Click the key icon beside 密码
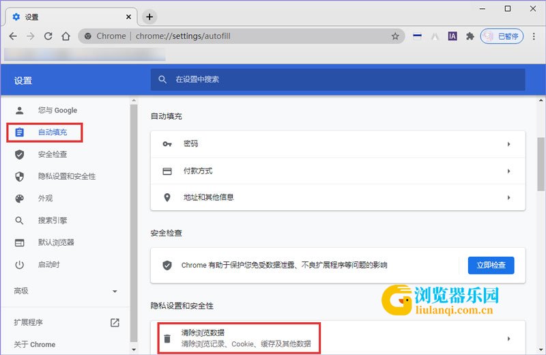Viewport: 546px width, 355px height. [167, 144]
